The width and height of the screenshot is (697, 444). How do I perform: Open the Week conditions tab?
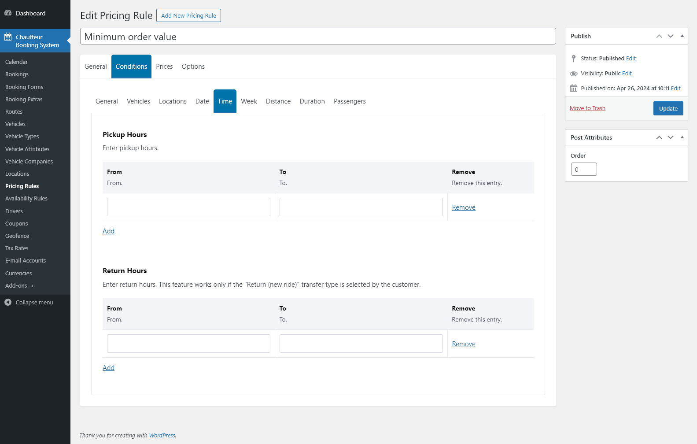(249, 101)
